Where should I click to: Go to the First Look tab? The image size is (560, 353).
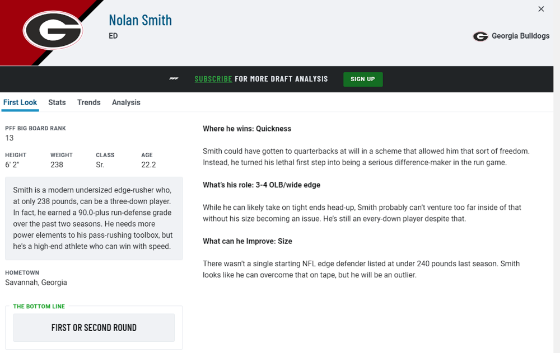click(x=20, y=102)
